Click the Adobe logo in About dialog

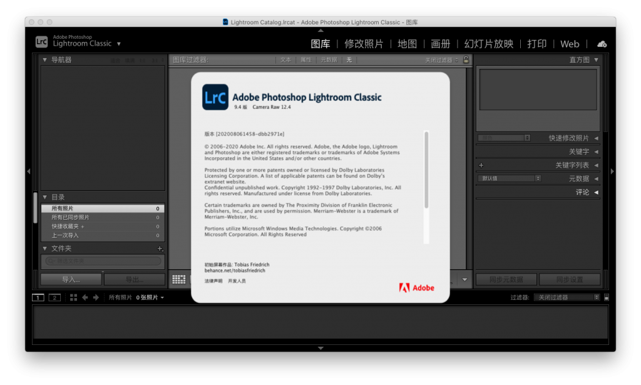coord(416,288)
